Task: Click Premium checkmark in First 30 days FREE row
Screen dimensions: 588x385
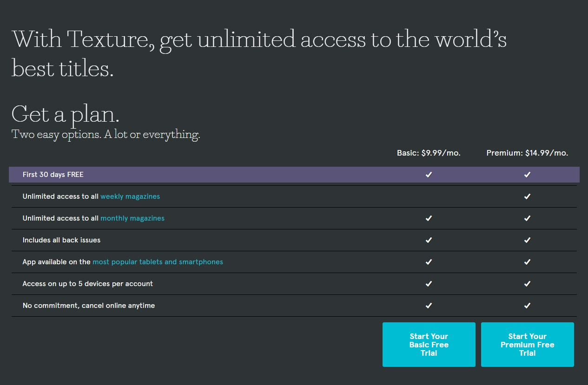Action: (x=527, y=175)
